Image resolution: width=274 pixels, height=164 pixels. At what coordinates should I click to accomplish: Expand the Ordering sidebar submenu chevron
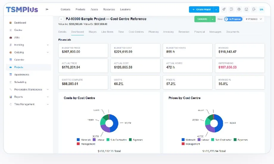click(x=48, y=52)
